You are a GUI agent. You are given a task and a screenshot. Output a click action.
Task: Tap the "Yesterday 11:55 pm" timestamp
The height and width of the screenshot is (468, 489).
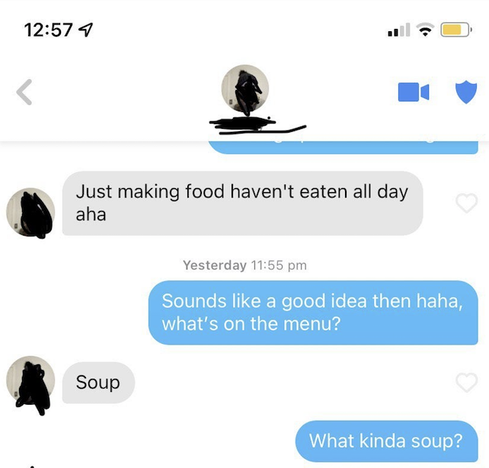[244, 265]
